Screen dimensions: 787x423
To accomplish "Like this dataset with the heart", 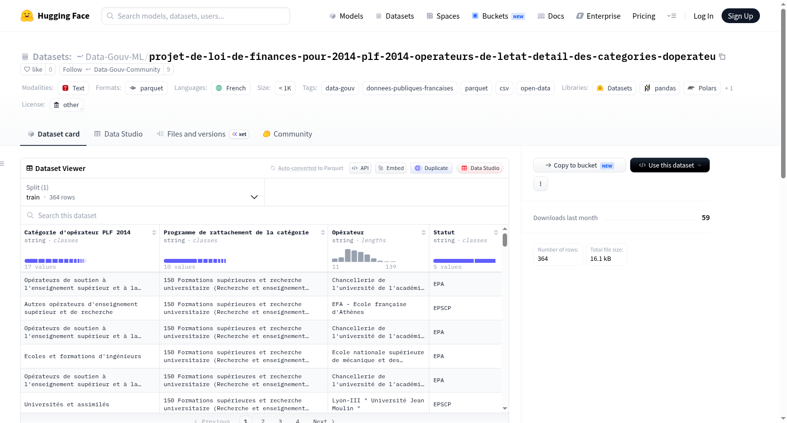I will [x=33, y=69].
